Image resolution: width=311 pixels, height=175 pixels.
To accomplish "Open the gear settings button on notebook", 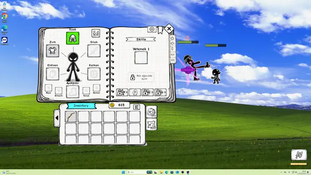I will (x=152, y=29).
